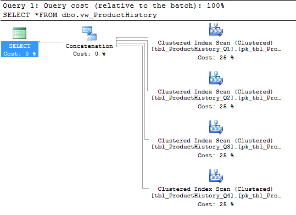Click Cost 25% under the Q4 scan
The image size is (296, 215).
pyautogui.click(x=216, y=204)
